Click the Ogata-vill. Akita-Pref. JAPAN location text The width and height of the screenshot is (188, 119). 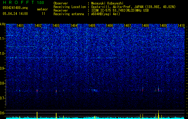click(133, 7)
